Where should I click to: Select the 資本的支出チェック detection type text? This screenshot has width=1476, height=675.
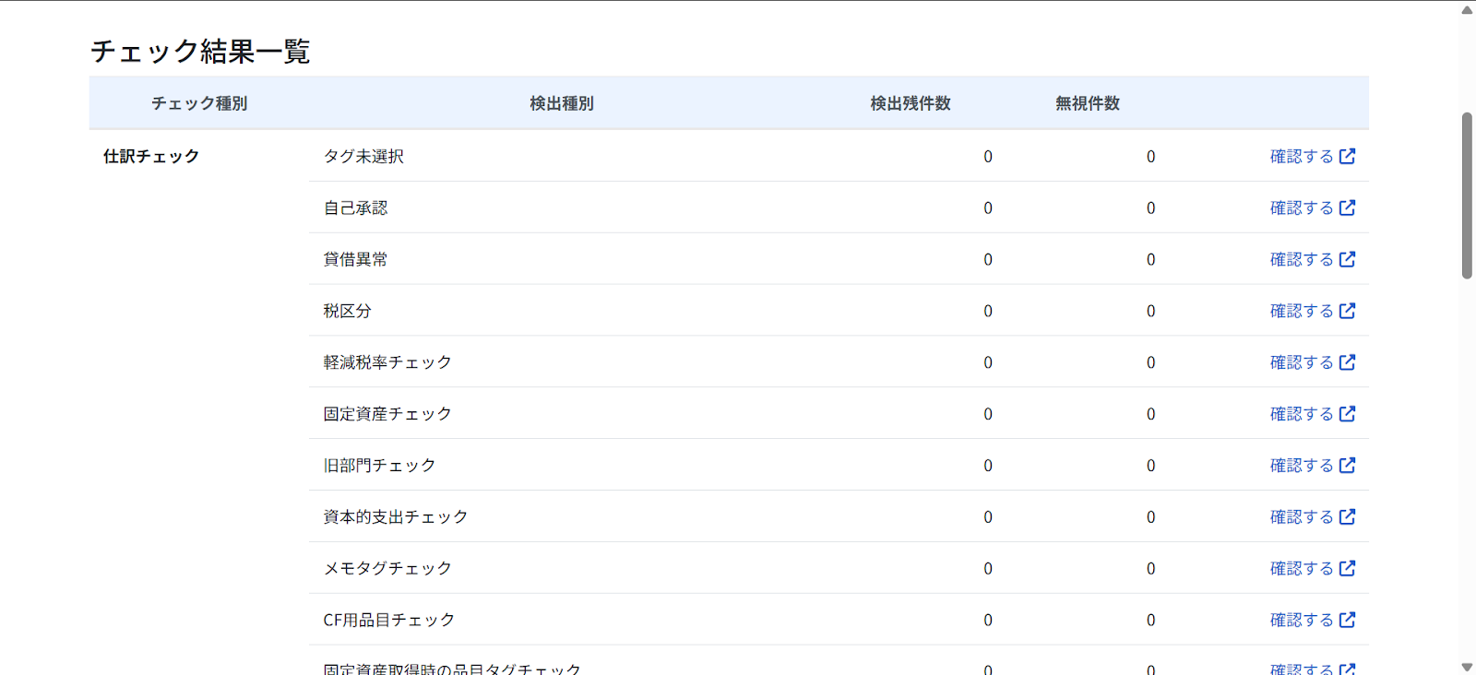click(x=396, y=518)
